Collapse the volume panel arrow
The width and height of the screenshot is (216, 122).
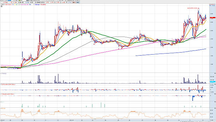(1, 74)
